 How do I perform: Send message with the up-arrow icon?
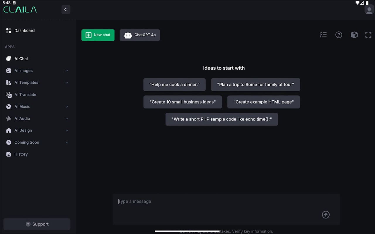(326, 215)
